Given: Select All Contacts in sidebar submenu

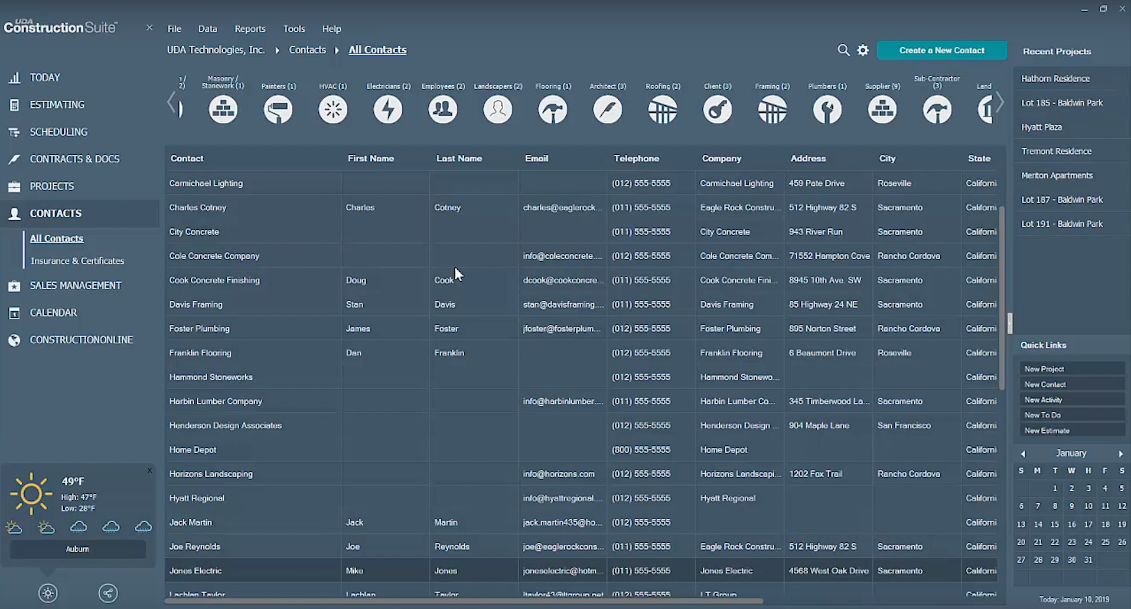Looking at the screenshot, I should (57, 239).
